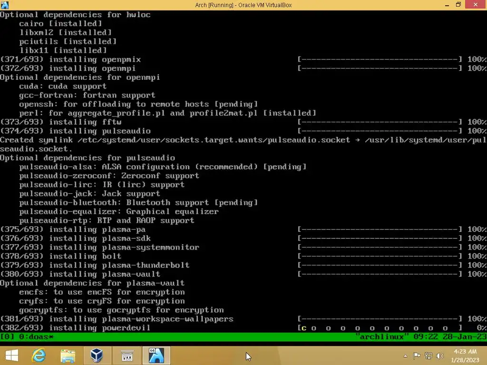This screenshot has width=487, height=365.
Task: Click tmux status time 09:22 28-Jan-23
Action: (x=450, y=337)
